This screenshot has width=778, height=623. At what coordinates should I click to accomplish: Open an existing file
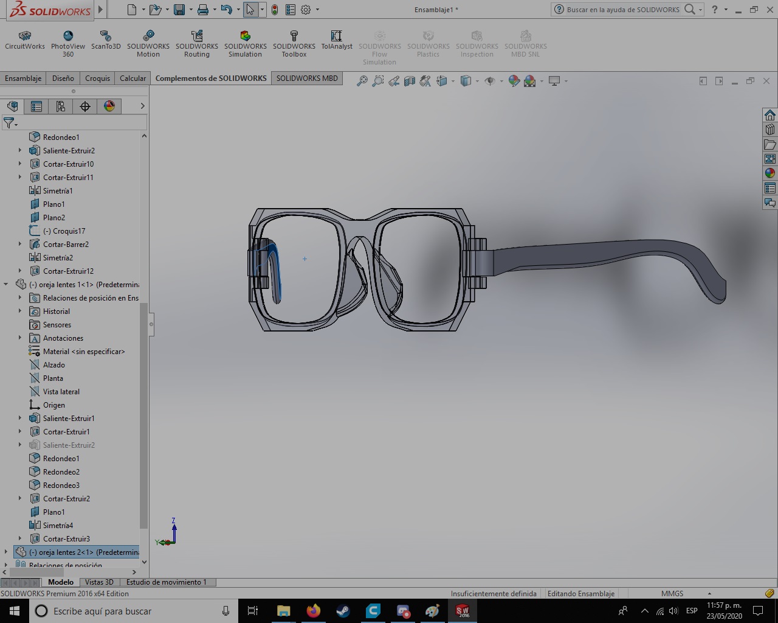pyautogui.click(x=156, y=10)
